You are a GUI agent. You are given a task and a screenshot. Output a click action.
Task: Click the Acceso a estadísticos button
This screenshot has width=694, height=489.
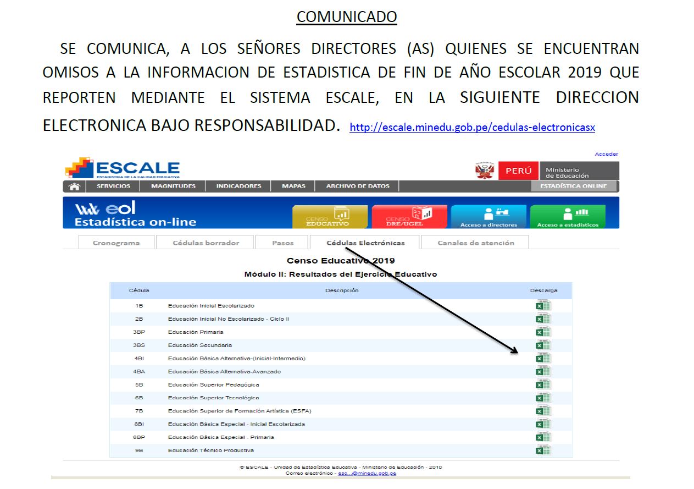[x=568, y=217]
